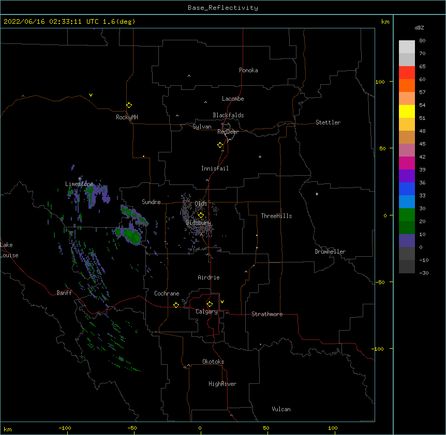The image size is (446, 435).
Task: Select the blue 36 dBZ legend swatch
Action: [407, 189]
